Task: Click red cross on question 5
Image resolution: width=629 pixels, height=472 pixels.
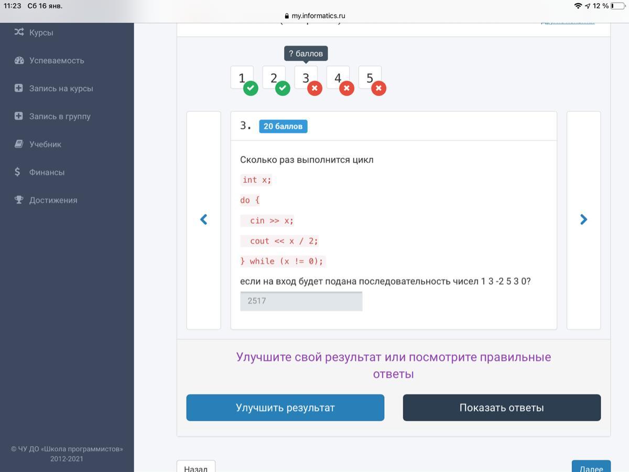Action: coord(378,89)
